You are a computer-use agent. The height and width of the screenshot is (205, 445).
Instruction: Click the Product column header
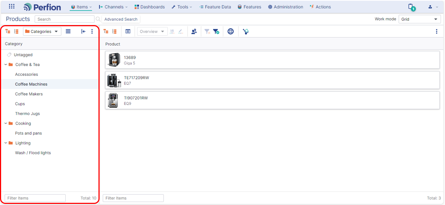[113, 44]
